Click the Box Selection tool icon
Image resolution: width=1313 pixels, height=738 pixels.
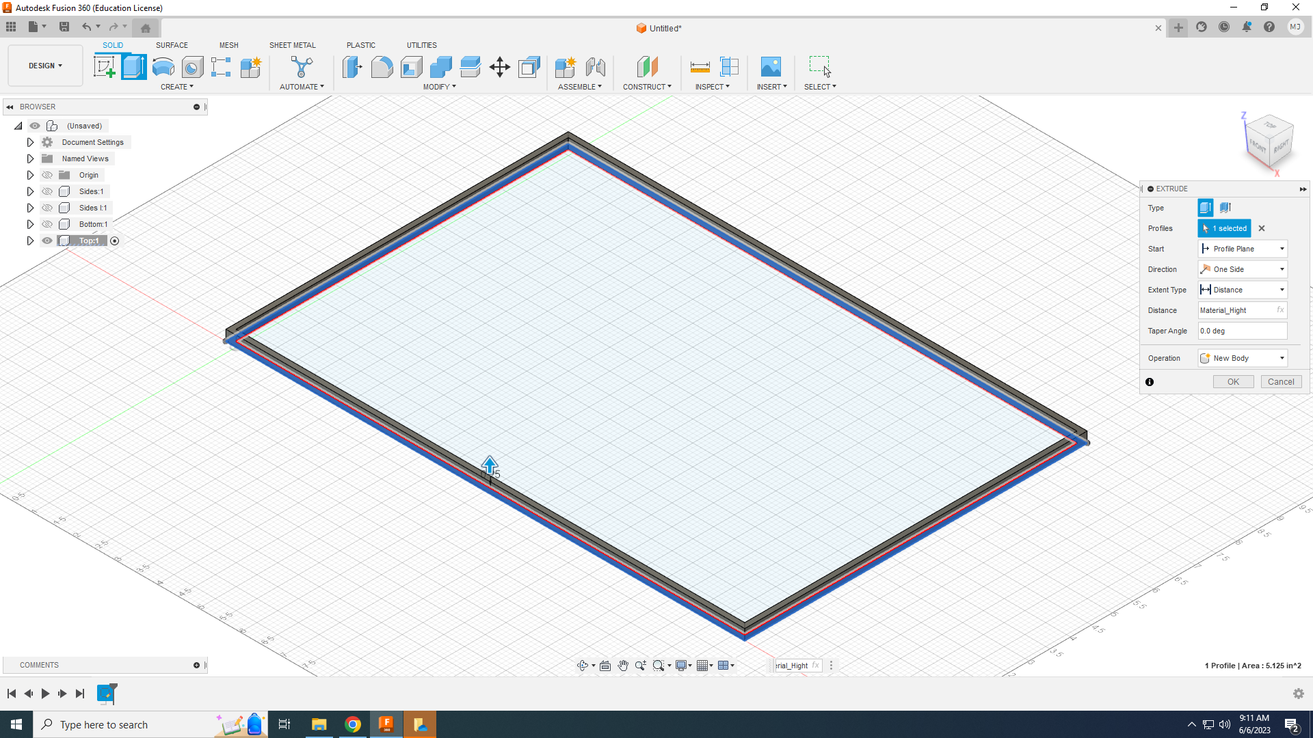820,66
